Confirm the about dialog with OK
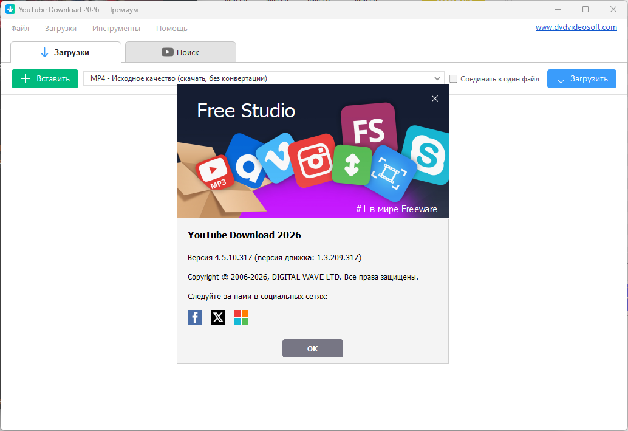Screen dimensions: 628x431 pos(312,348)
